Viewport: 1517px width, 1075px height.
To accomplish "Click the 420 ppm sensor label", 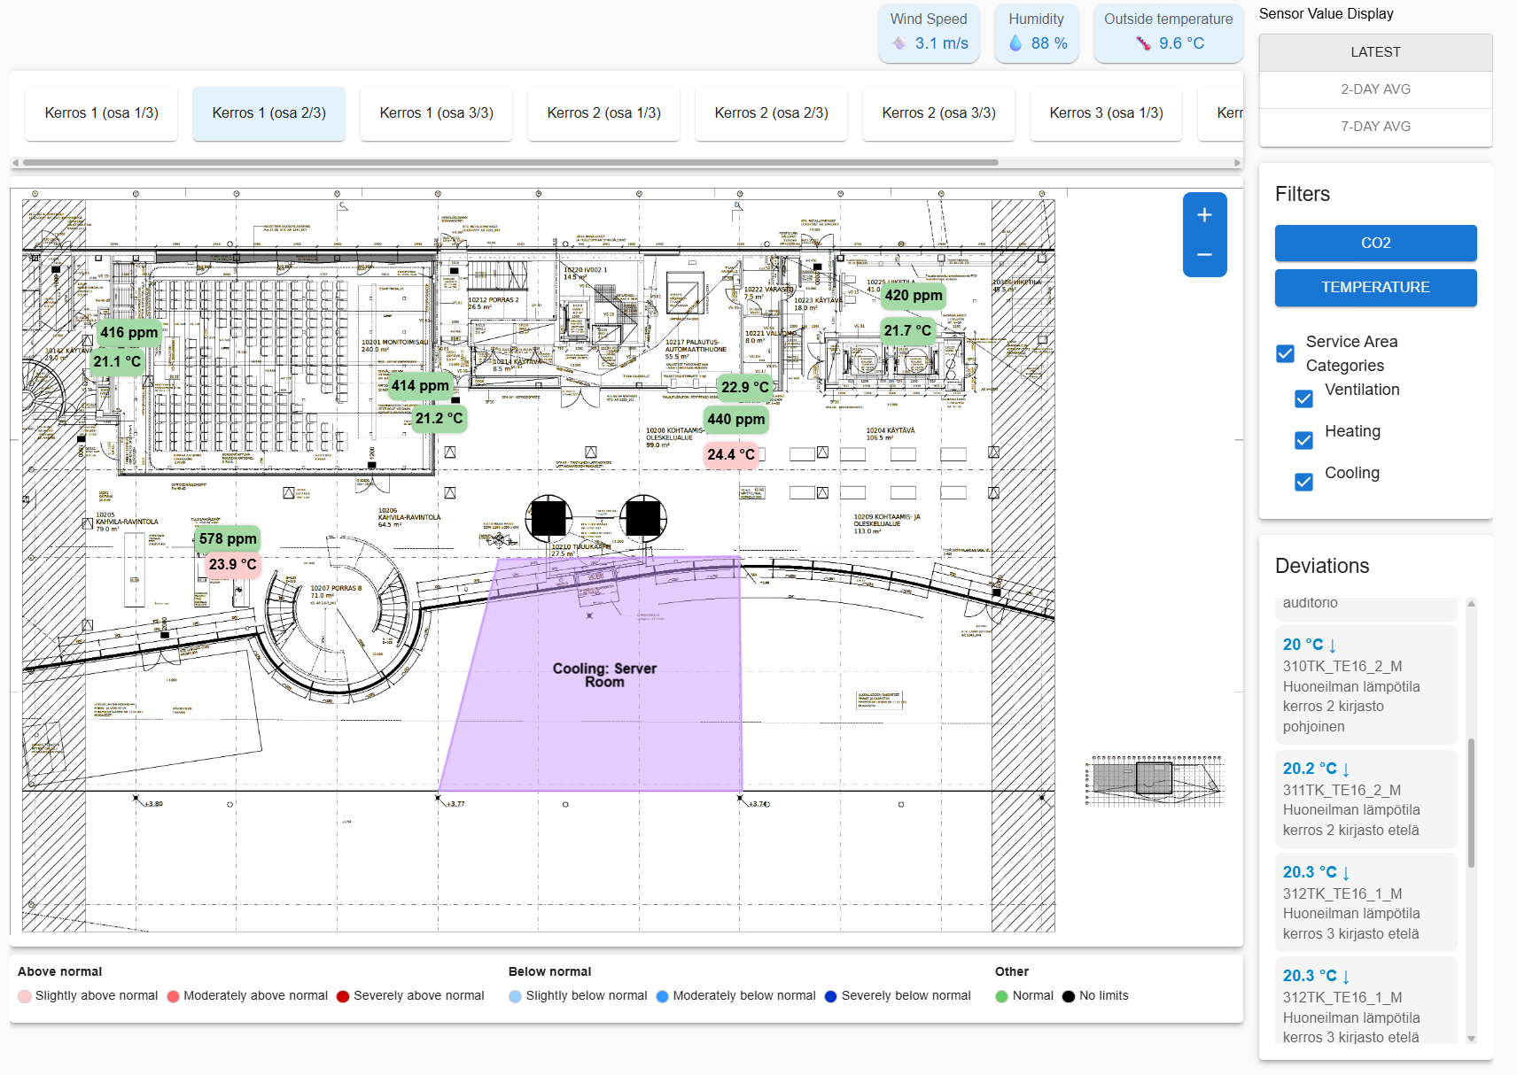I will coord(914,296).
